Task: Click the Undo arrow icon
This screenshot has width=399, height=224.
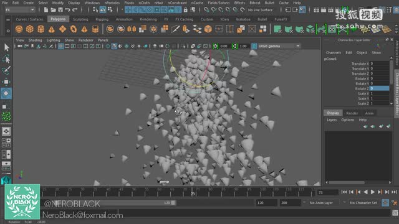Action: (x=68, y=10)
